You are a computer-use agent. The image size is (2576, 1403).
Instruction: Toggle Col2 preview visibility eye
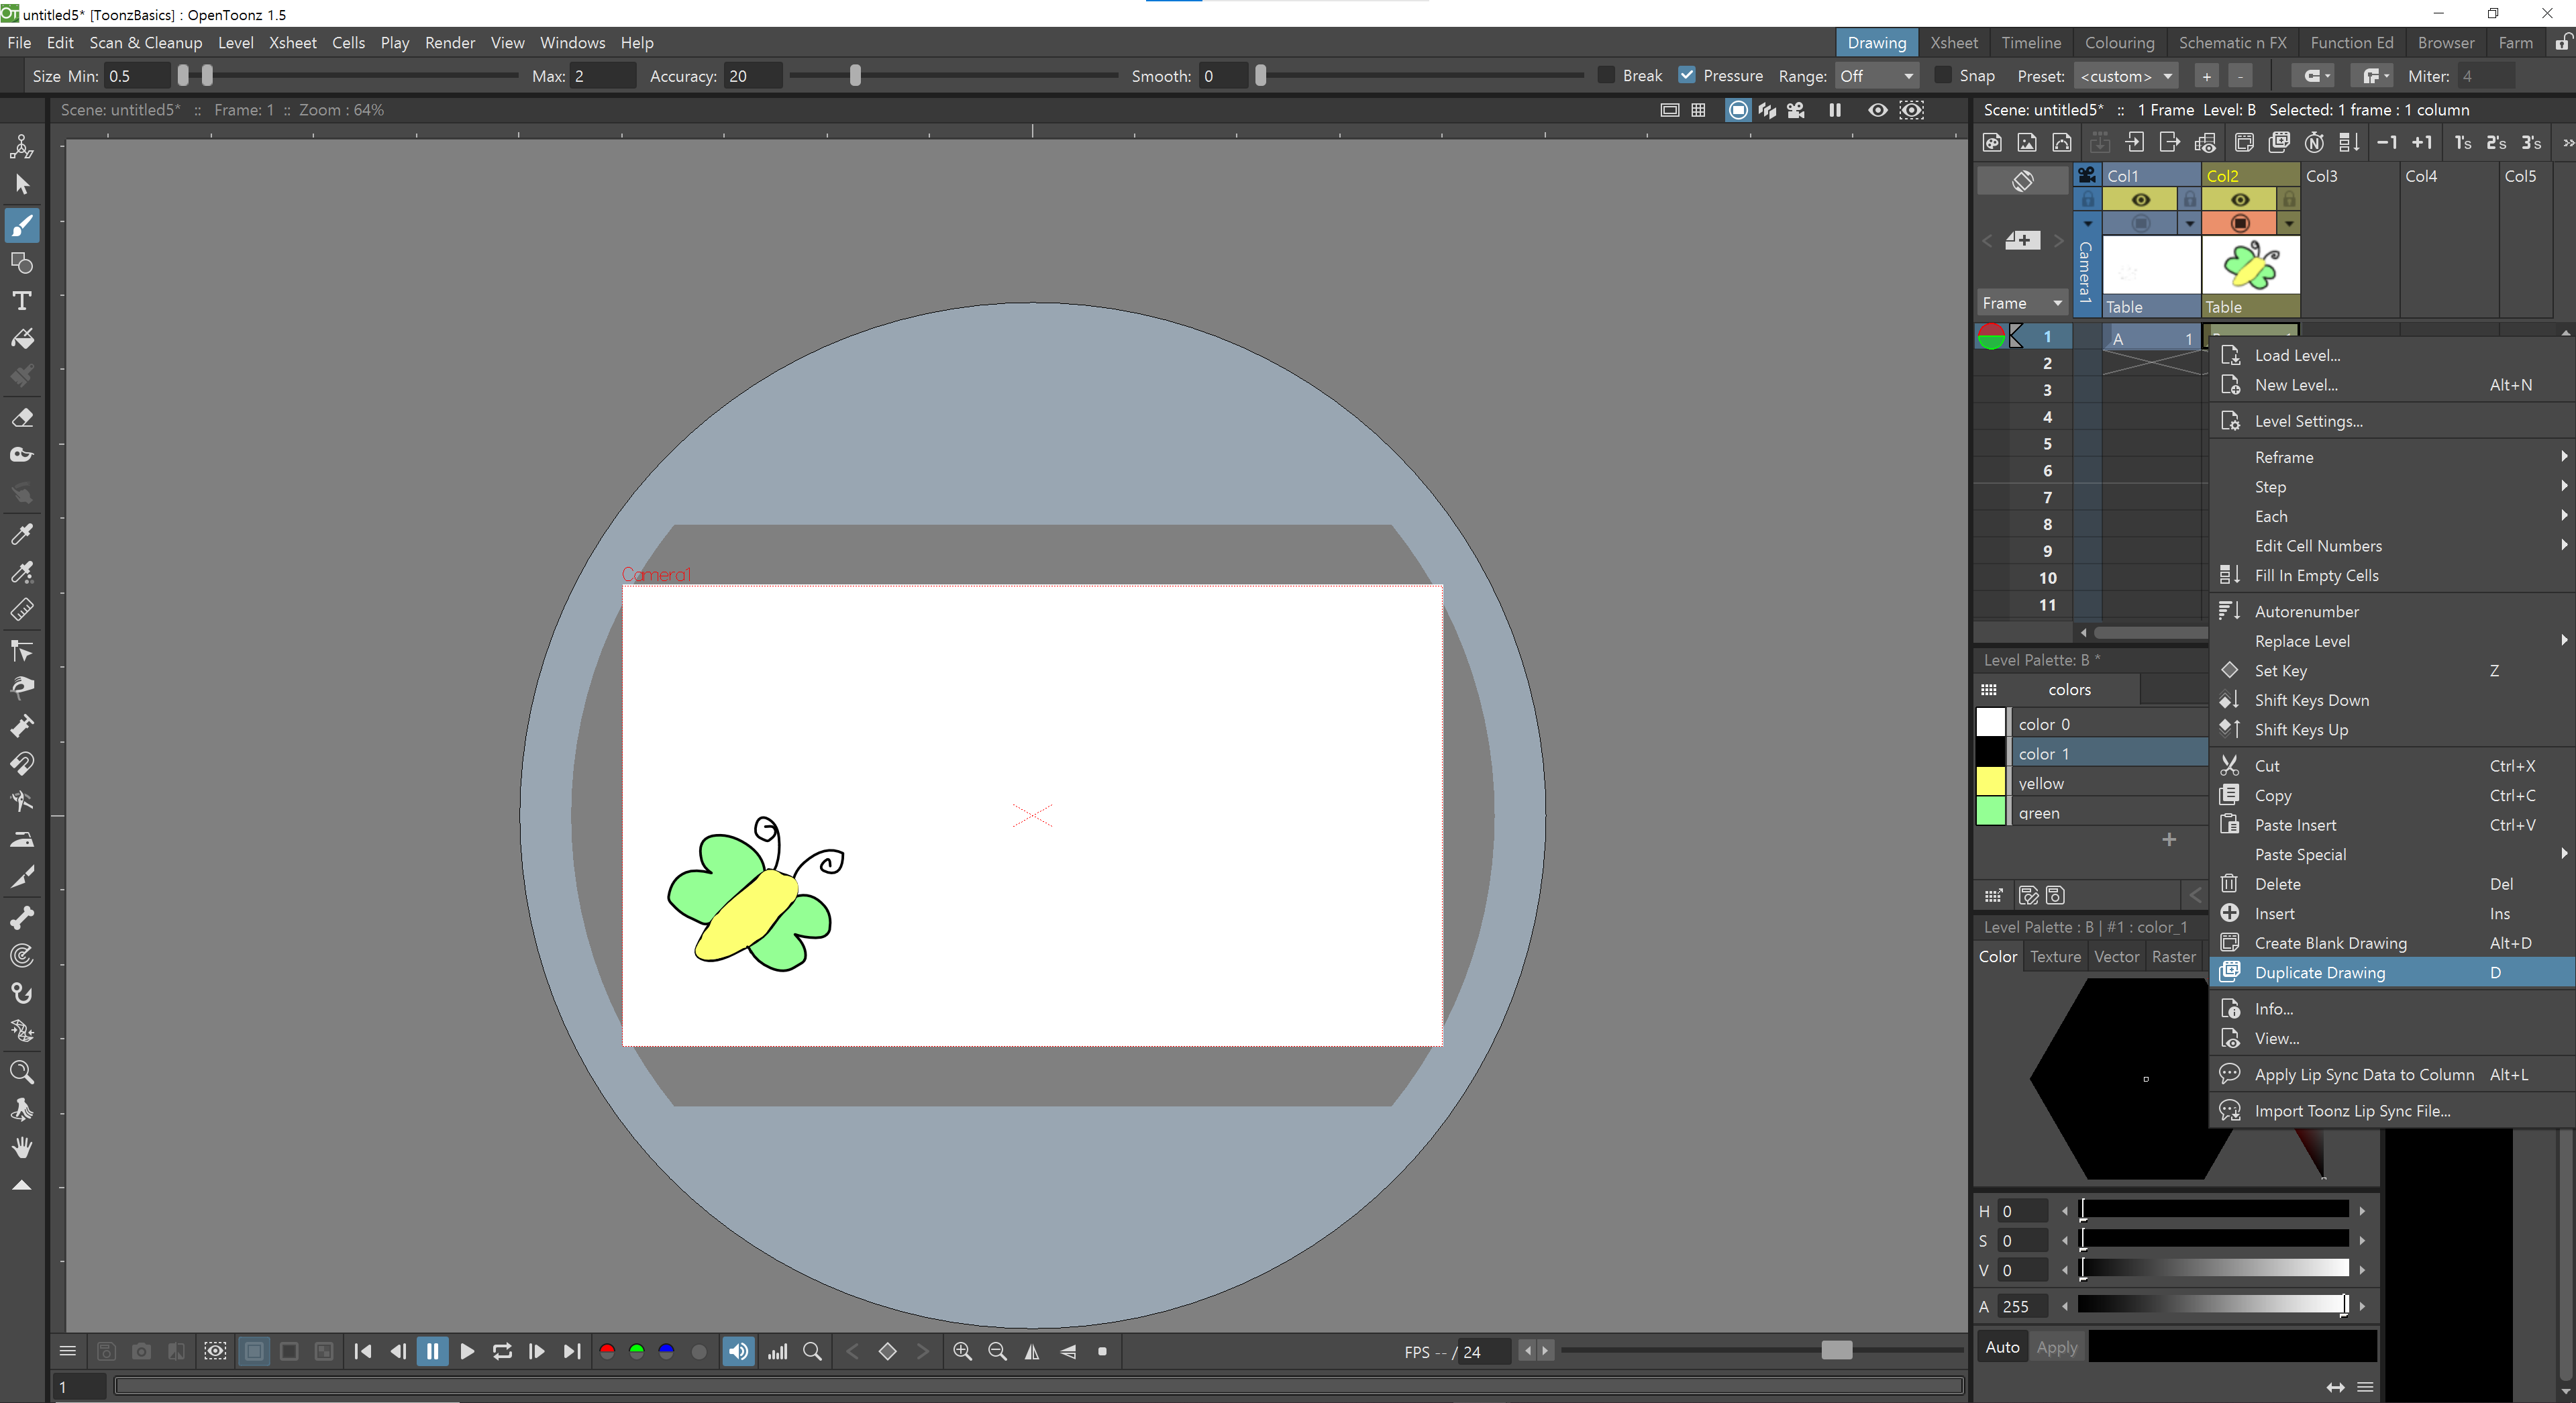pyautogui.click(x=2240, y=200)
